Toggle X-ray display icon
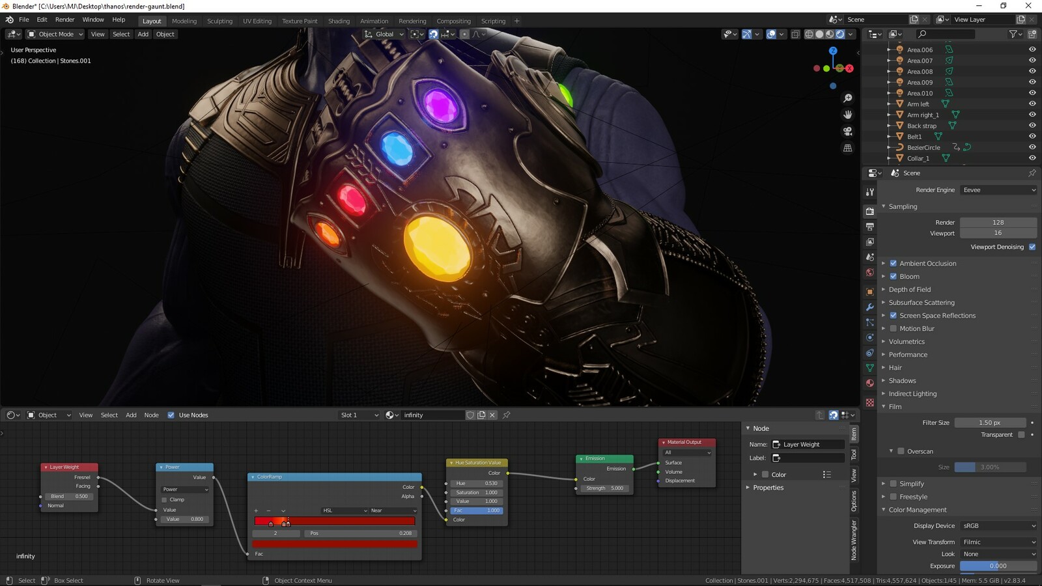 [x=795, y=34]
